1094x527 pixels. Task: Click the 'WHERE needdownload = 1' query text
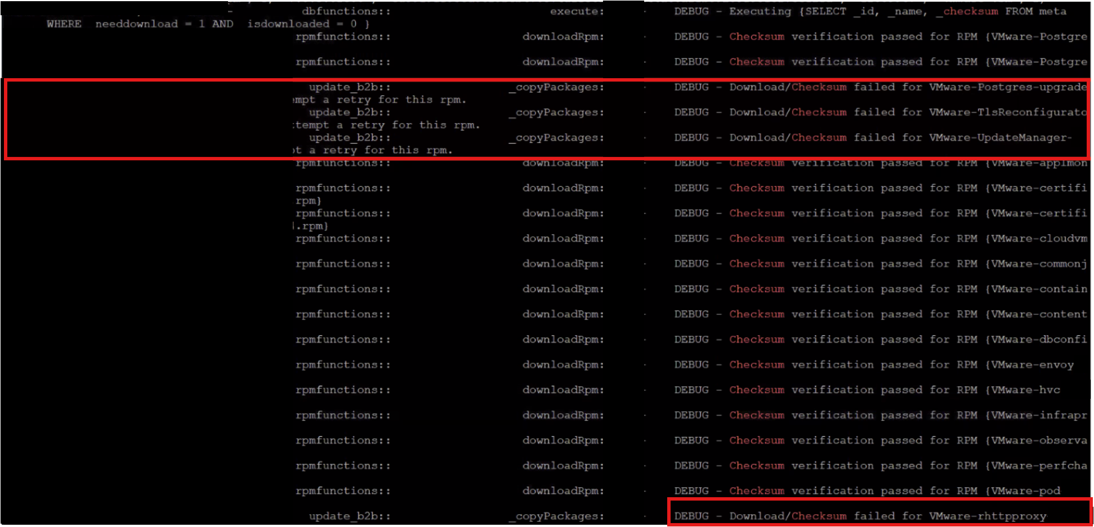point(126,24)
